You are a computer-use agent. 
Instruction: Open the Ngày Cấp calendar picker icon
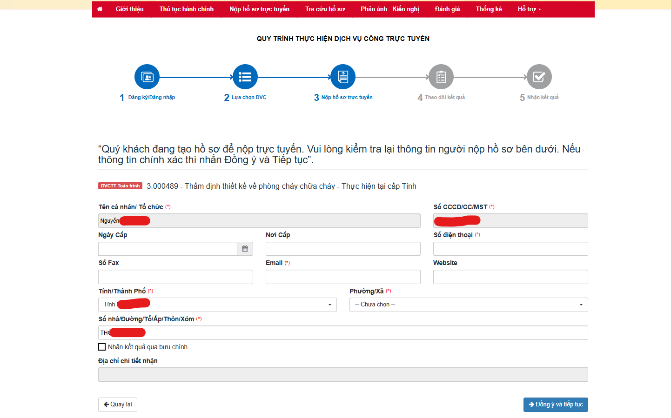245,249
